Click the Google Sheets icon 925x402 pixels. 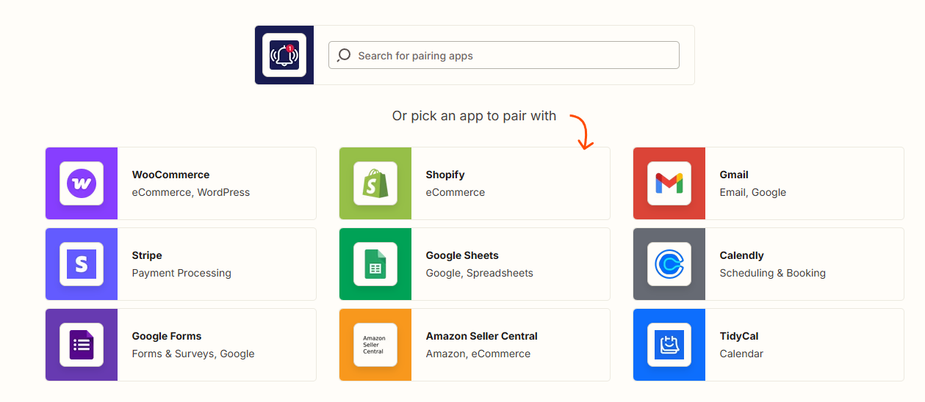(375, 264)
